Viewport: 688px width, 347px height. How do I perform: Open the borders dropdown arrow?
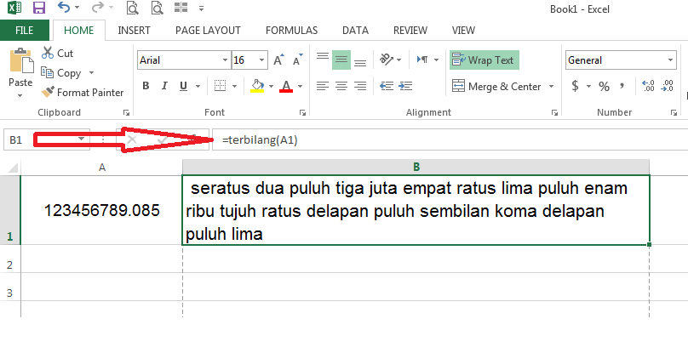tap(235, 86)
